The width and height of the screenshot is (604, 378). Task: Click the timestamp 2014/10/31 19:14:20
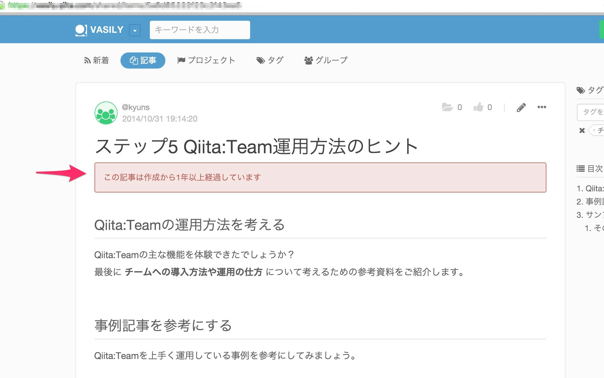coord(160,119)
